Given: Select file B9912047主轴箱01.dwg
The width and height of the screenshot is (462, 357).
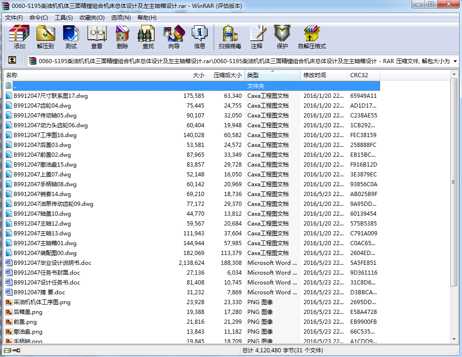Looking at the screenshot, I should 45,243.
